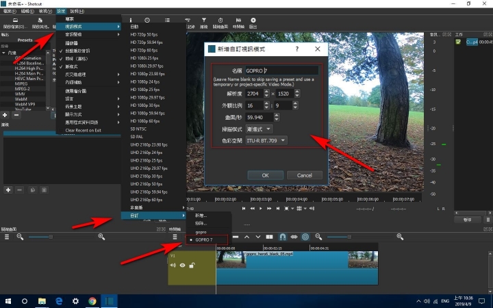Open the keyframes panel hamburger menu
Screen dimensions: 493x308
click(6, 237)
